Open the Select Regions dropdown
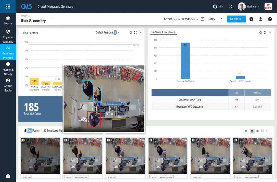 pyautogui.click(x=107, y=32)
